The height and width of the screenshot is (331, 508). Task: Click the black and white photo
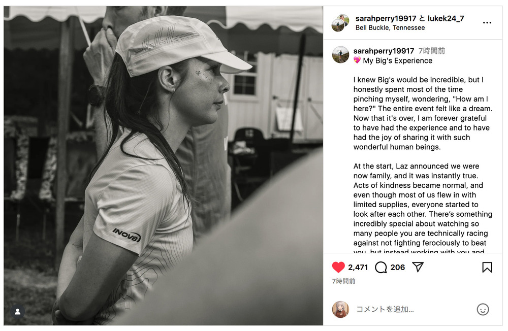pos(163,165)
